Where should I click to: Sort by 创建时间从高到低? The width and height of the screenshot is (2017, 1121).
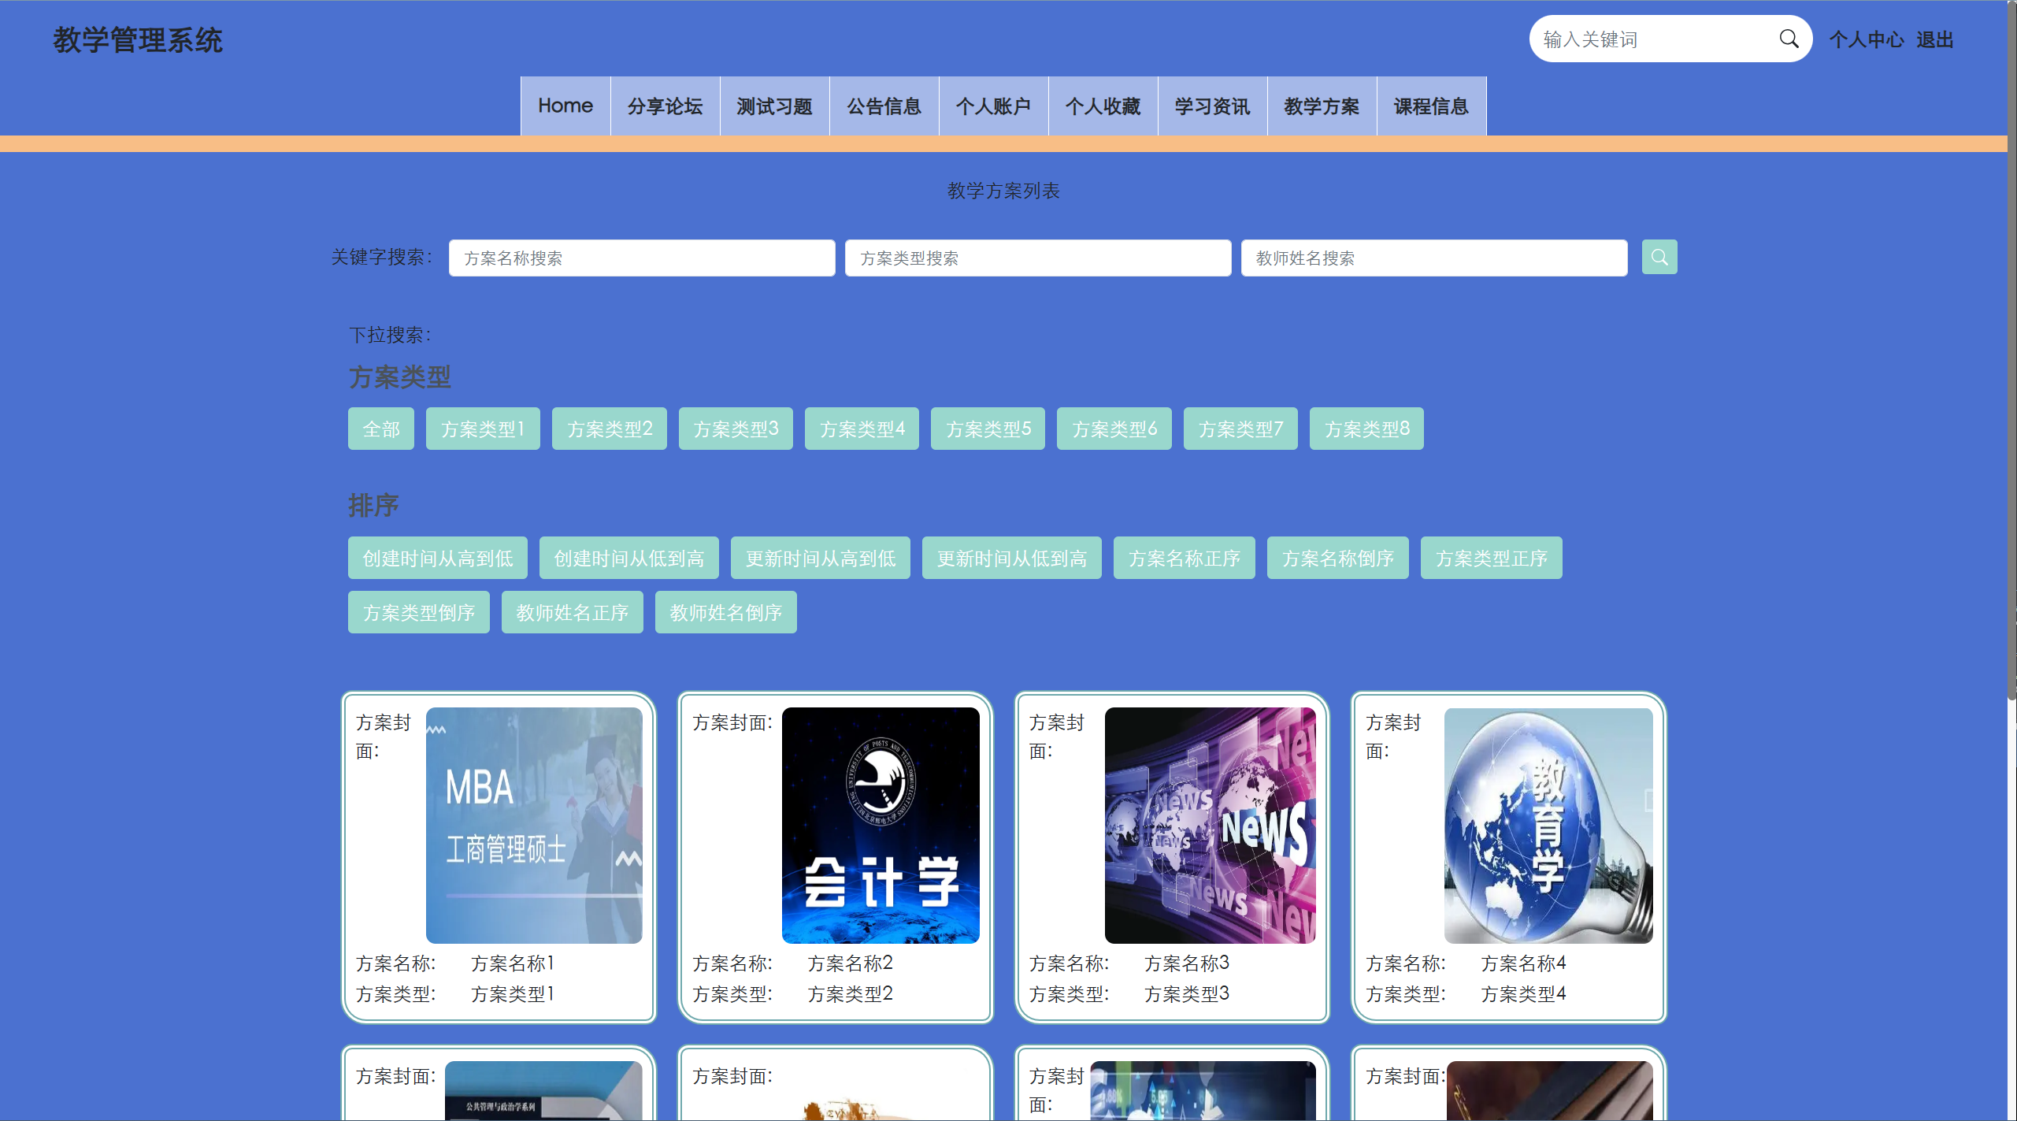[437, 559]
